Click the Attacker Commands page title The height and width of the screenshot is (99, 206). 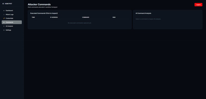[x=39, y=5]
